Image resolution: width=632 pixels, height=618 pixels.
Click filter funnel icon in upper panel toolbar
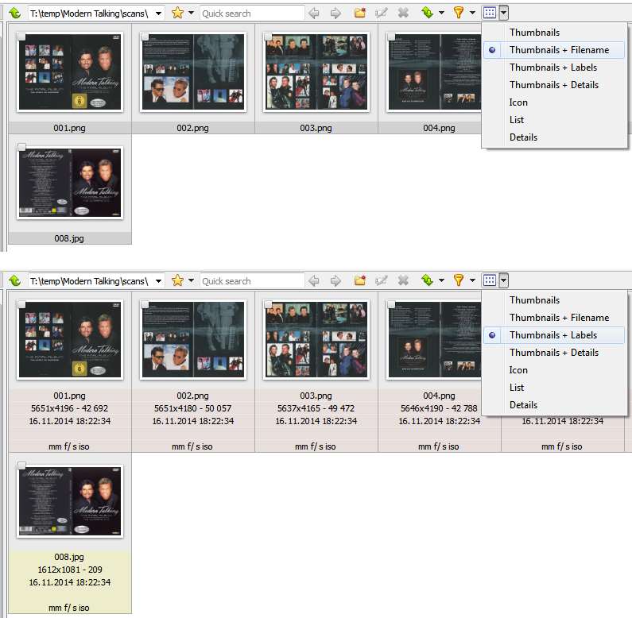pyautogui.click(x=458, y=13)
